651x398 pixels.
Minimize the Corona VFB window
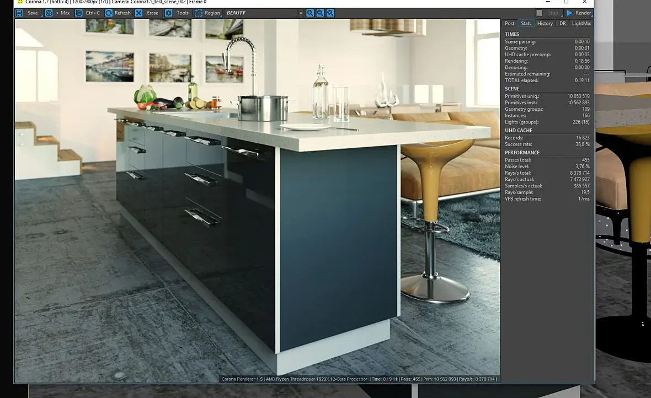(548, 2)
